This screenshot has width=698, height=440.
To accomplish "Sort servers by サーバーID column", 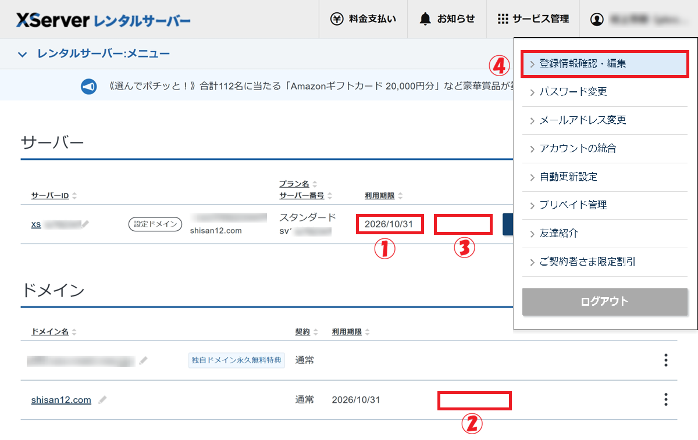I will coord(49,196).
